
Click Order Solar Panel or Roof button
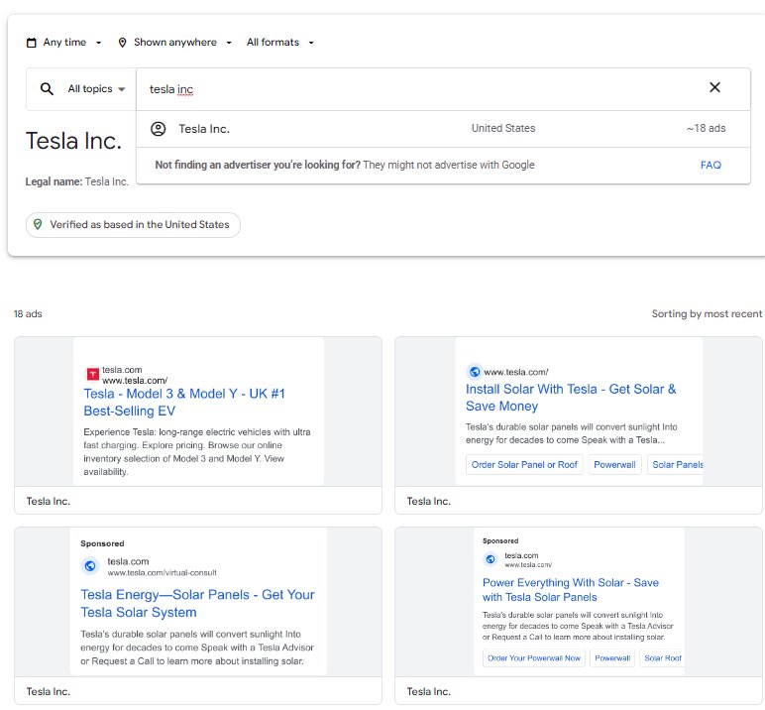[x=524, y=465]
